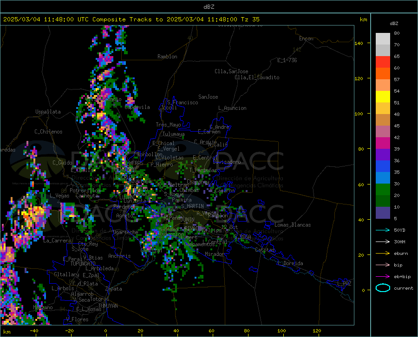Click the E_1-736 label
The width and height of the screenshot is (418, 337).
[x=287, y=60]
